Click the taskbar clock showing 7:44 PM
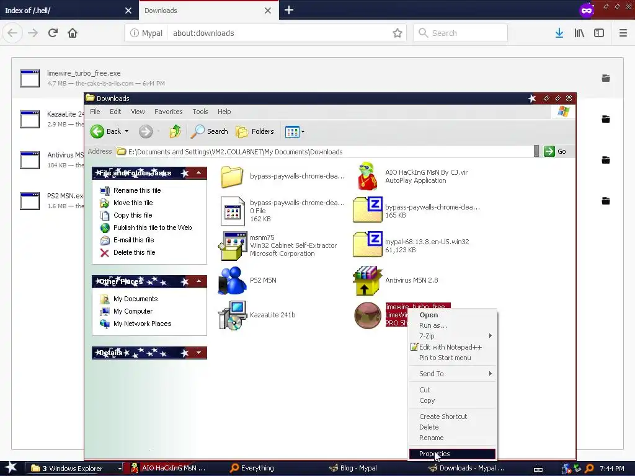 click(611, 469)
